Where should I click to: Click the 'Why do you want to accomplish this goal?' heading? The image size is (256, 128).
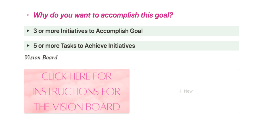103,15
